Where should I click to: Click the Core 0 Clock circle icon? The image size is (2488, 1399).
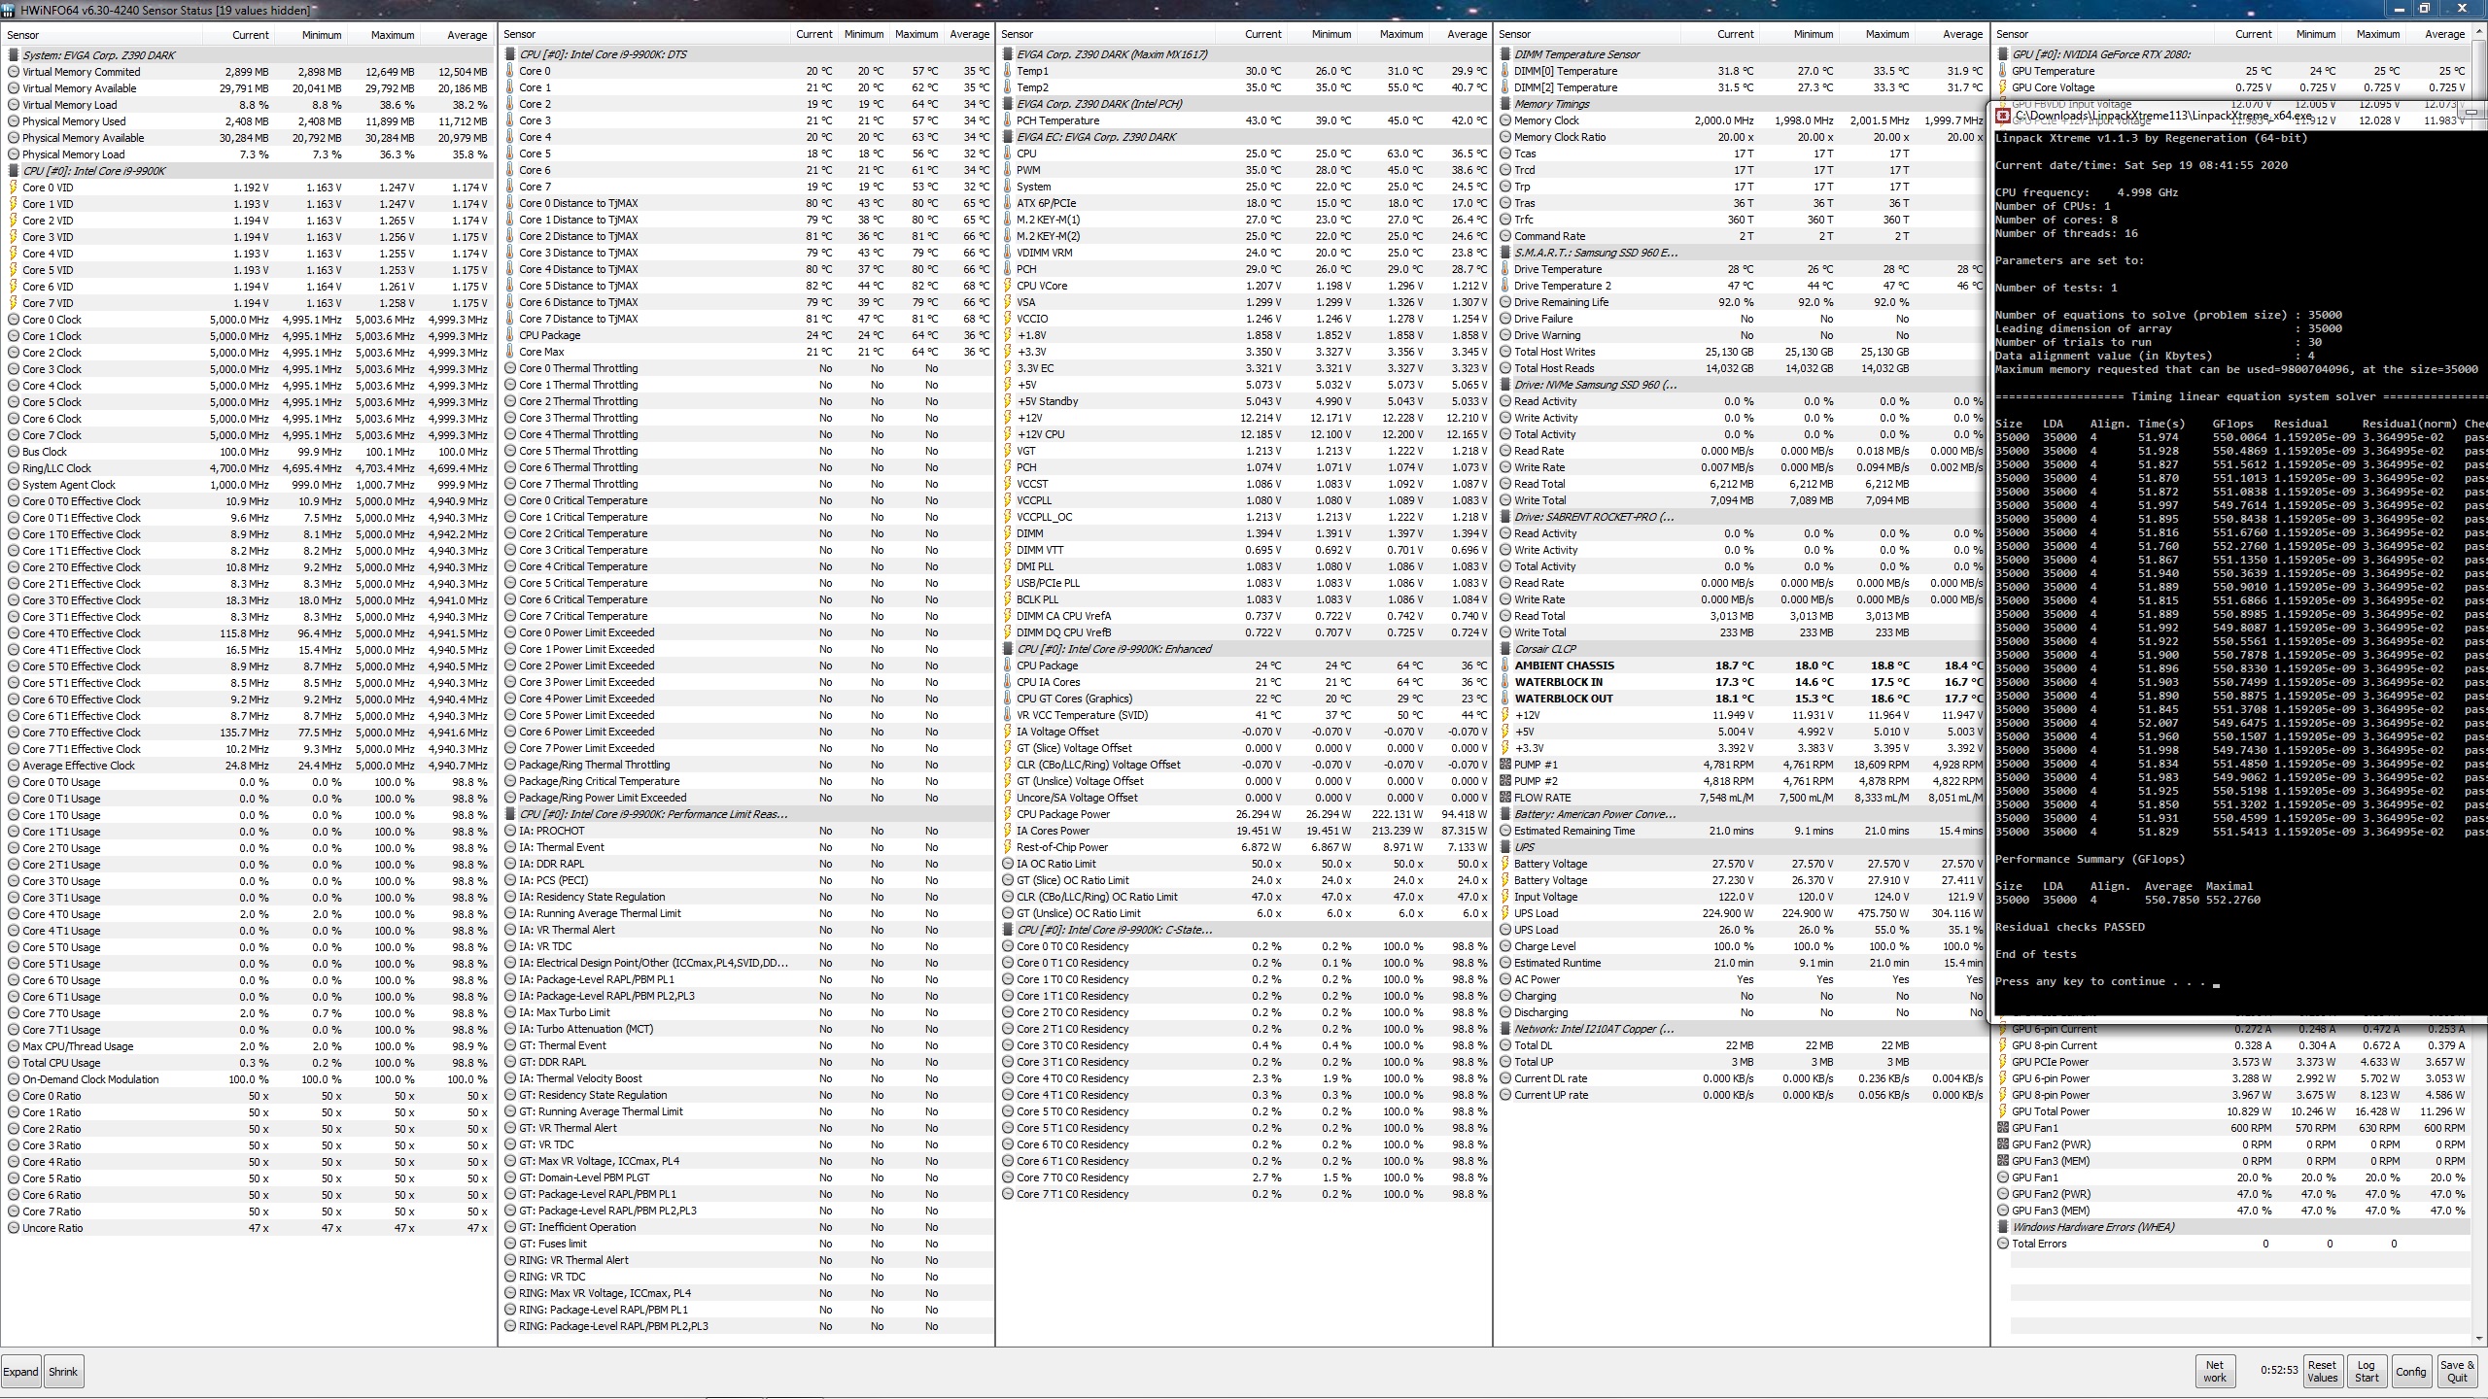14,320
